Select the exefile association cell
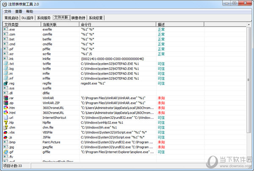254x171 pixels. pos(47,29)
